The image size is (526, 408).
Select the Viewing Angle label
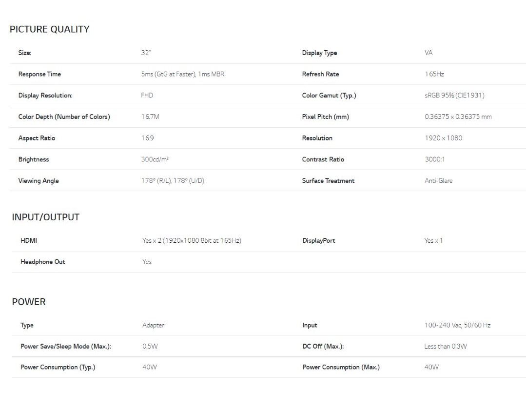click(39, 181)
